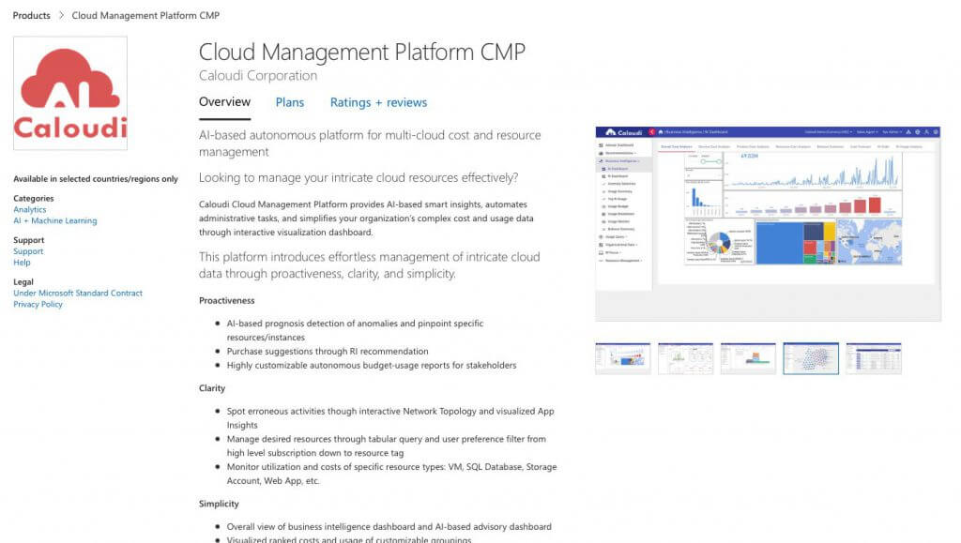Open the Ratings + reviews tab
The image size is (961, 543).
(379, 102)
